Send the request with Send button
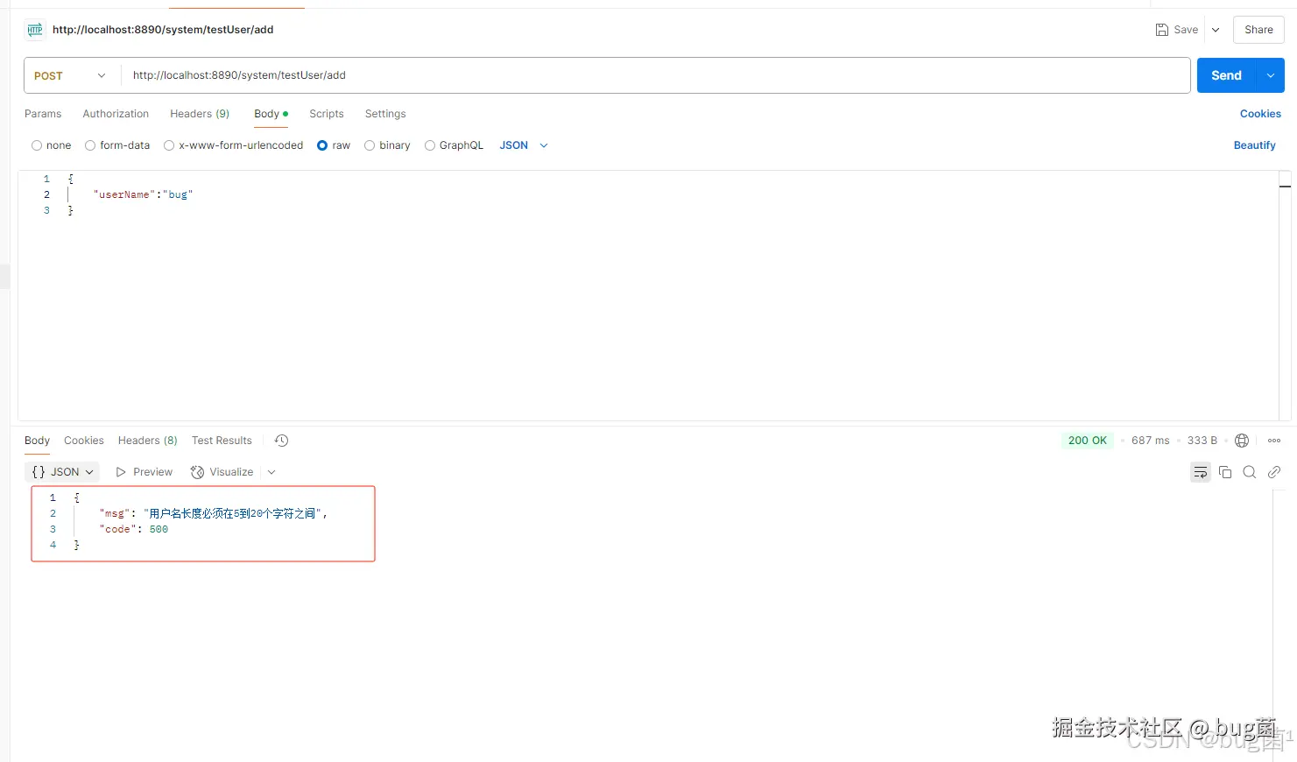This screenshot has width=1297, height=762. pos(1226,75)
